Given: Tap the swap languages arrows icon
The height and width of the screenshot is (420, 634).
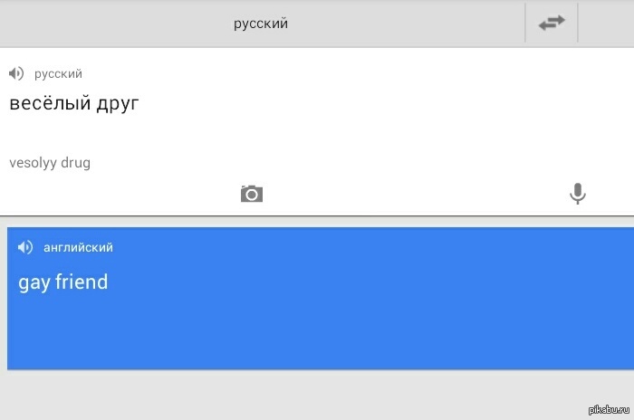Looking at the screenshot, I should (551, 24).
